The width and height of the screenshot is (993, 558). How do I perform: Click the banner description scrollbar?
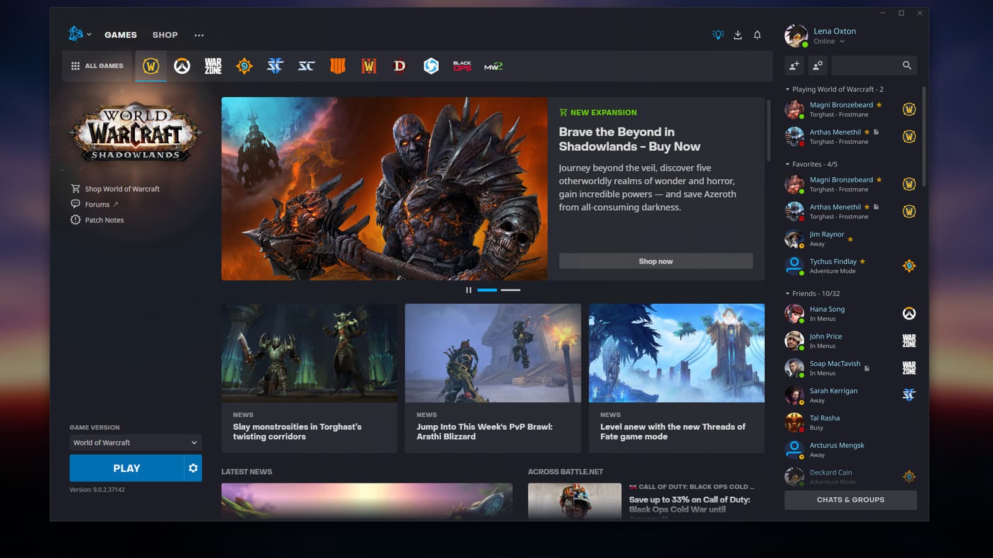coord(769,130)
